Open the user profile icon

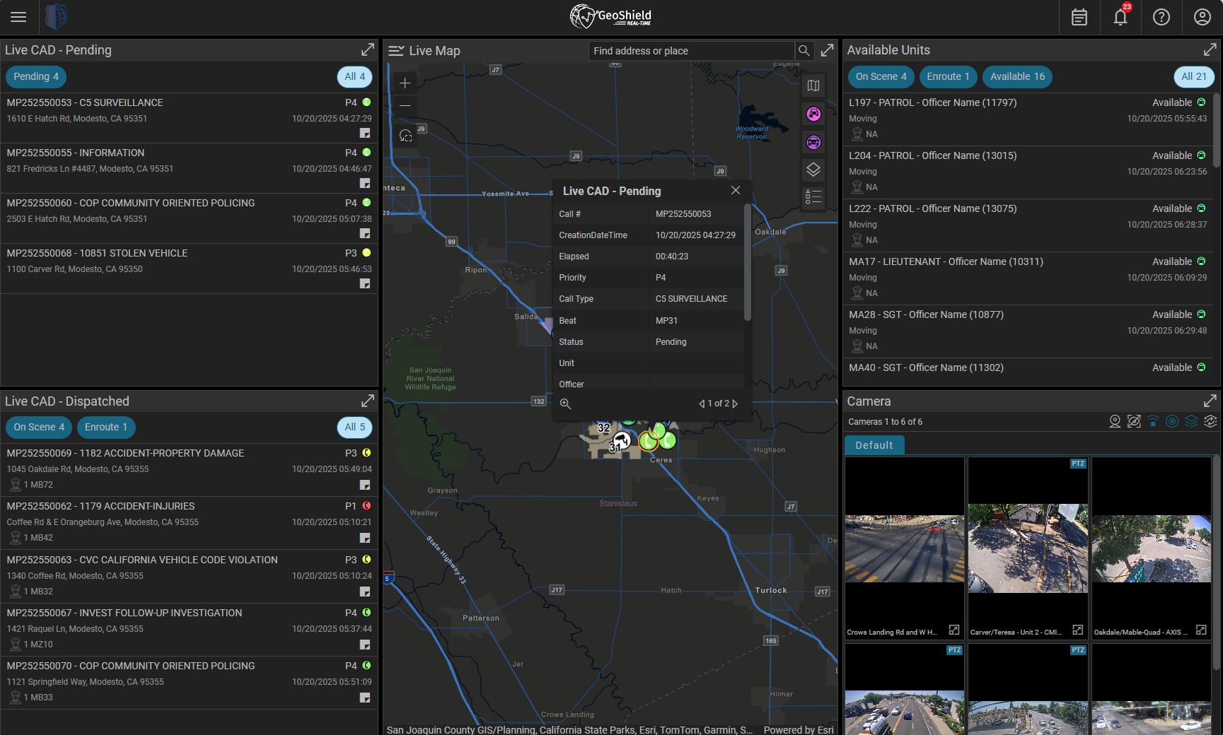coord(1202,17)
